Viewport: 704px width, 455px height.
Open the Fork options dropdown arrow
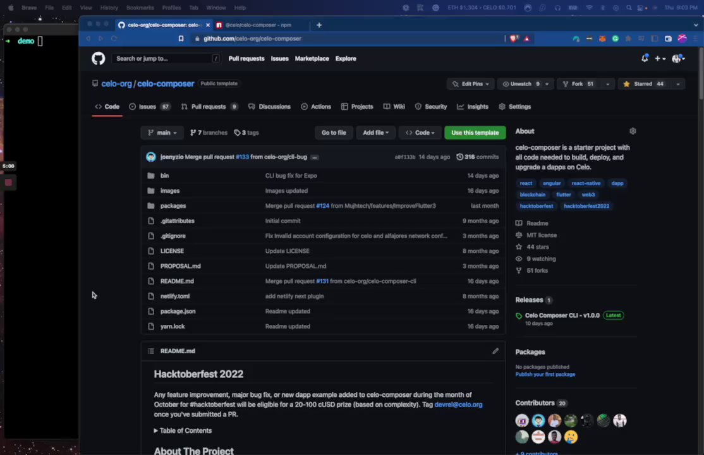(607, 84)
